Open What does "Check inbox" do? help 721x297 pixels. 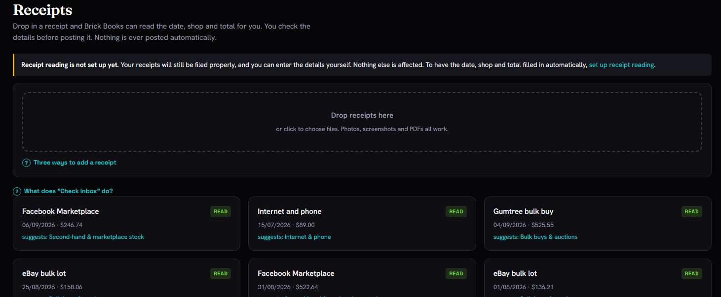click(68, 191)
